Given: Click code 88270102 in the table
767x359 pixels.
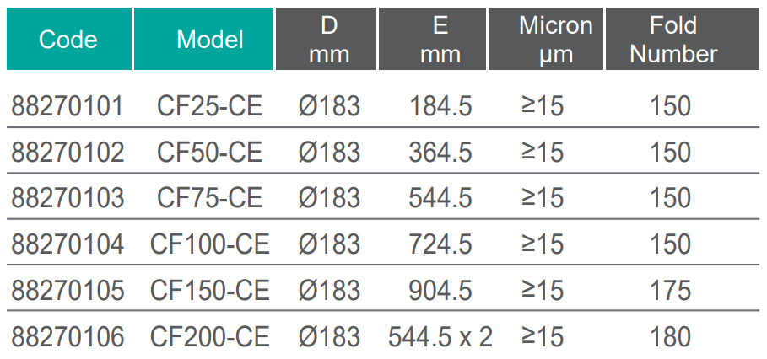Looking at the screenshot, I should [68, 153].
